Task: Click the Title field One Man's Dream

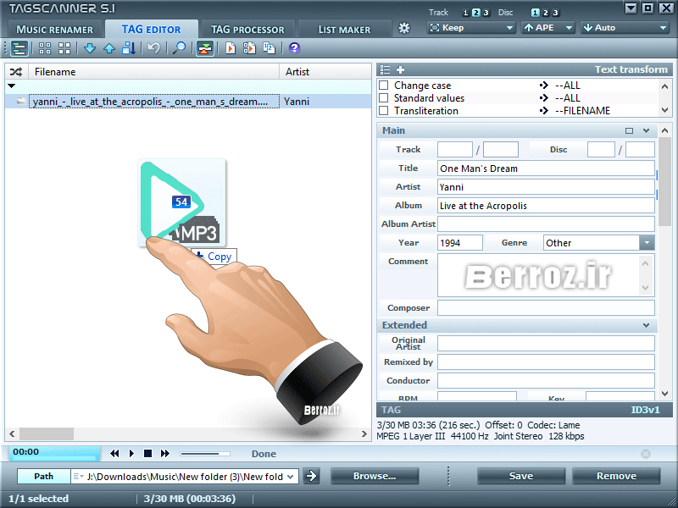Action: pos(546,168)
